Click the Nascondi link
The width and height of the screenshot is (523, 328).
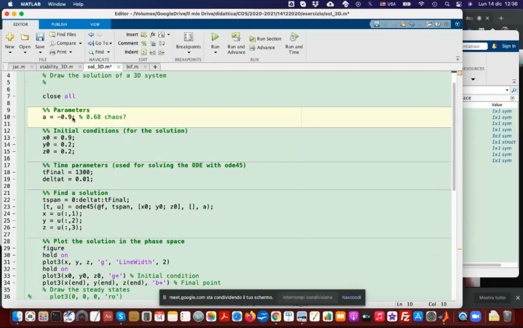[x=351, y=297]
